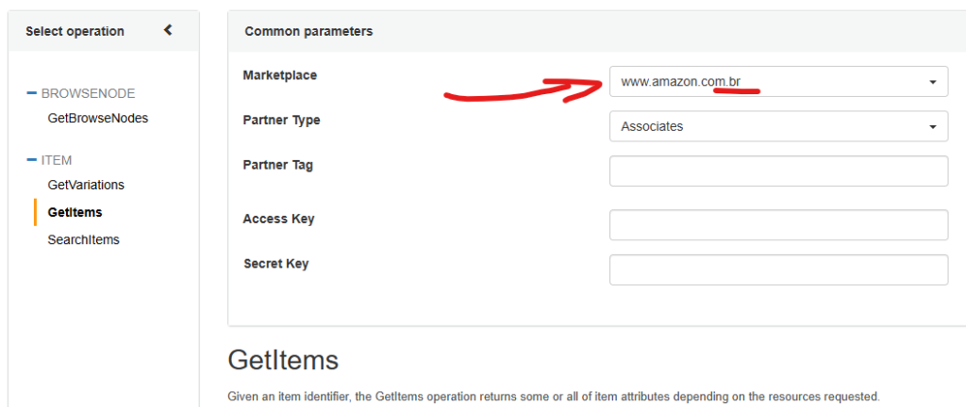Open the Partner Type Associates dropdown
Screen dimensions: 966x407
(x=778, y=126)
